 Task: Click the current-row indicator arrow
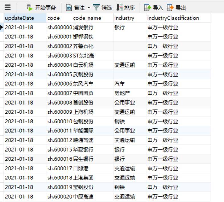[x=2, y=27]
